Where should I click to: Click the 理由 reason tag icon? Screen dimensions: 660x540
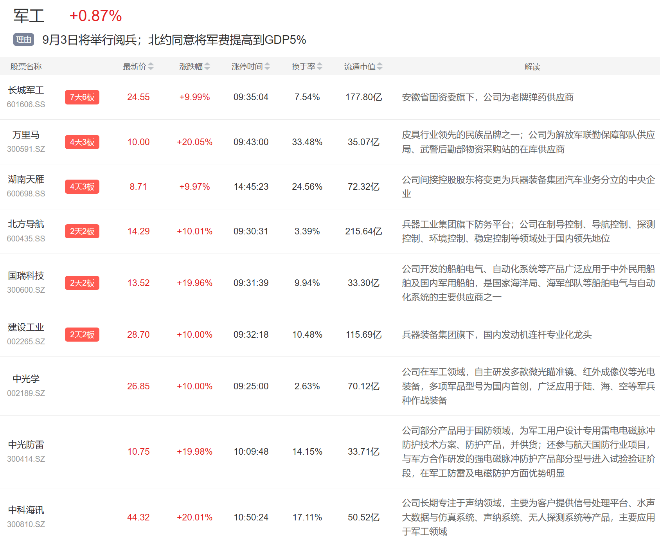[x=23, y=40]
